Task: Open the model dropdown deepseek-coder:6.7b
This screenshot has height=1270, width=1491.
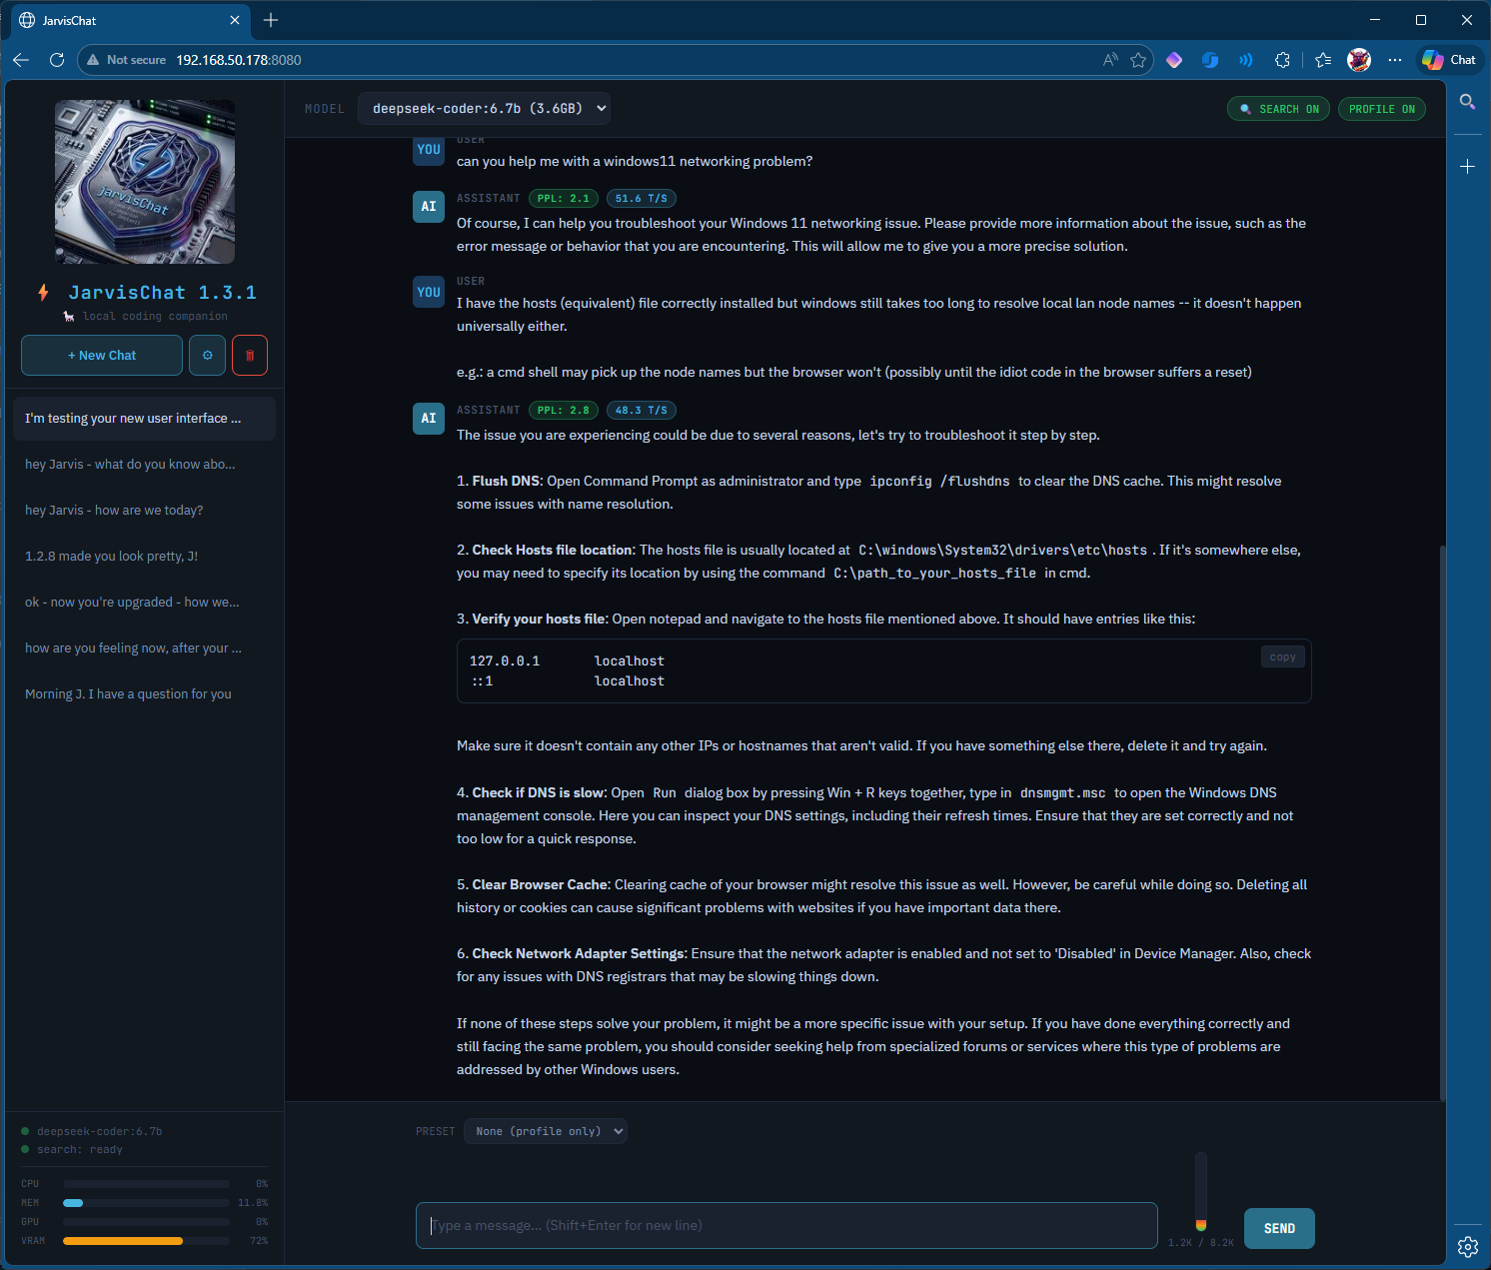Action: [484, 108]
